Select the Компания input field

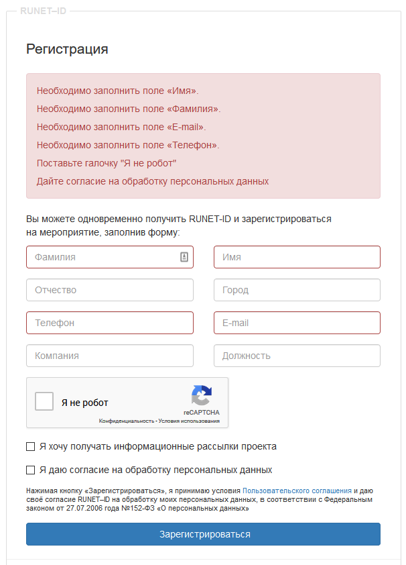click(109, 356)
